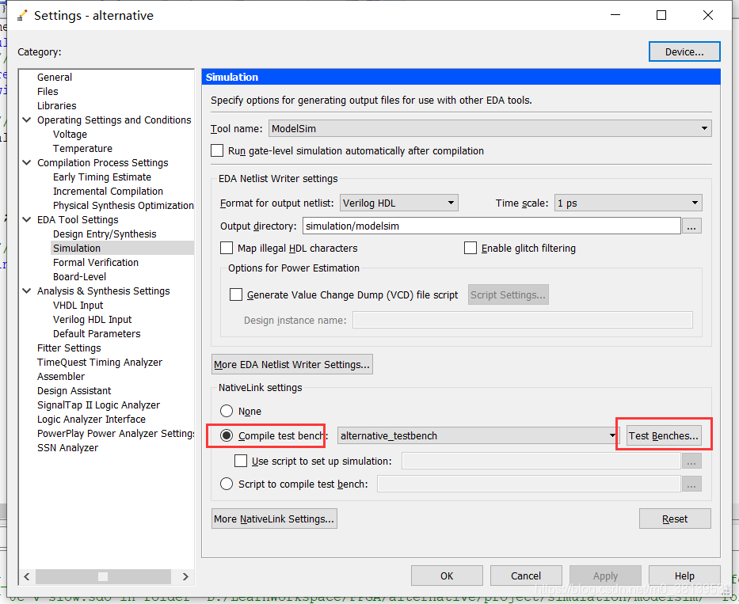
Task: Select the None NativeLink radio option
Action: click(227, 411)
